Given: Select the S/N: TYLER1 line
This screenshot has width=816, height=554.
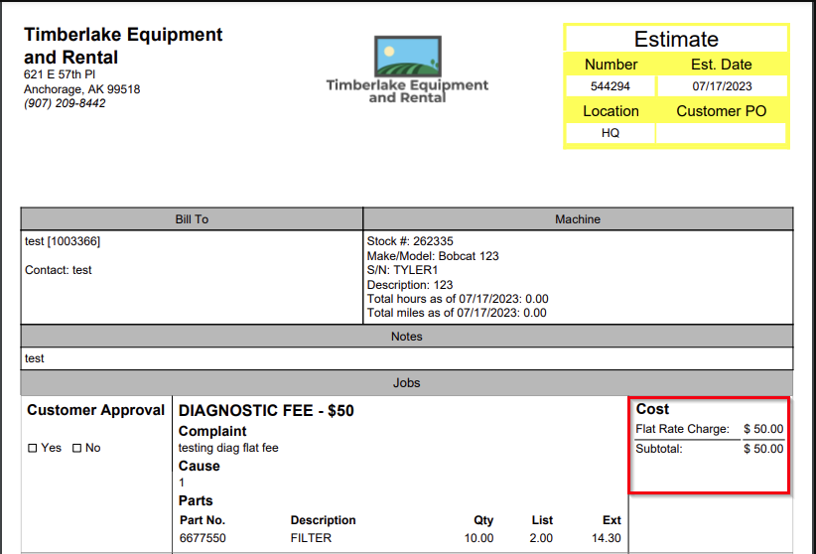Looking at the screenshot, I should tap(402, 270).
